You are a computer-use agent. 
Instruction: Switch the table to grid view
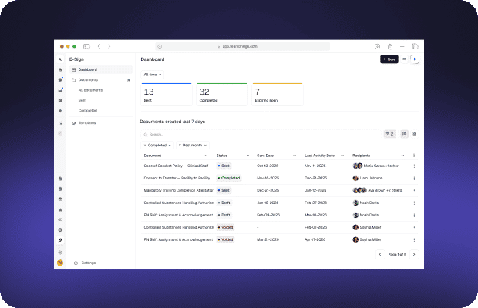tap(415, 134)
